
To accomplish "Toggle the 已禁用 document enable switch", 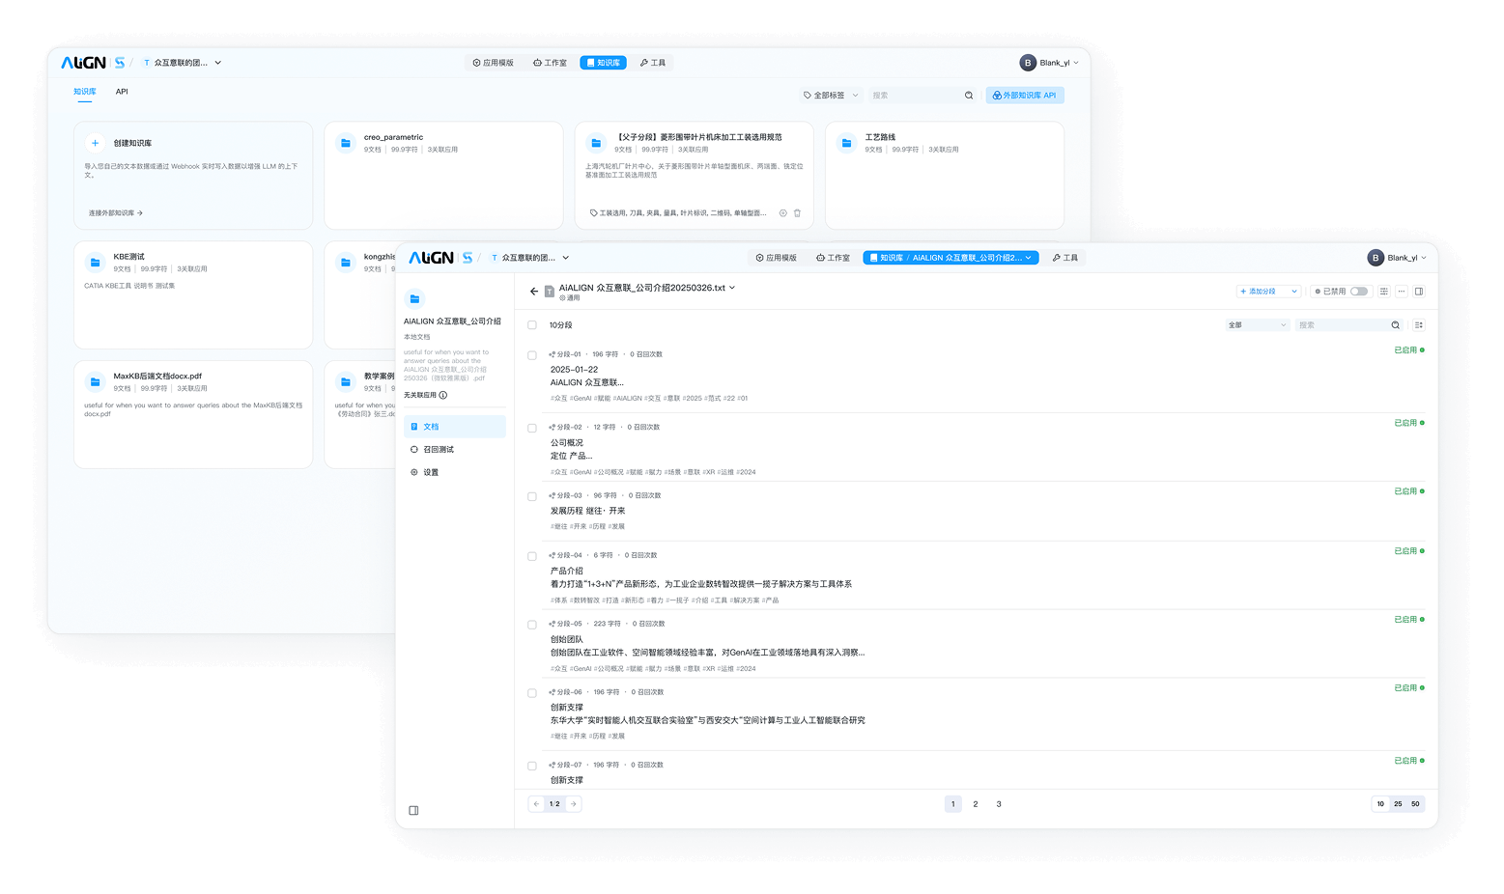I will coord(1358,292).
